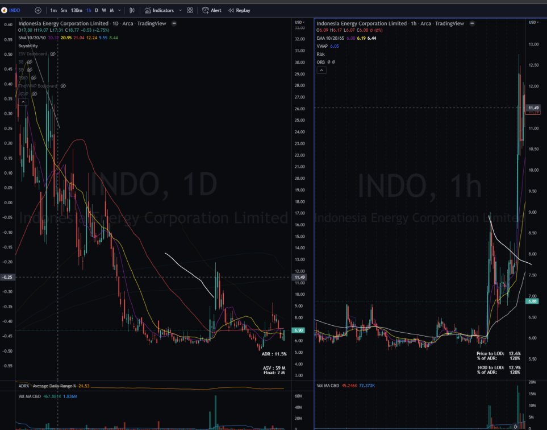Click the 6.90 last price label on 1D axis
The height and width of the screenshot is (430, 547).
[299, 330]
